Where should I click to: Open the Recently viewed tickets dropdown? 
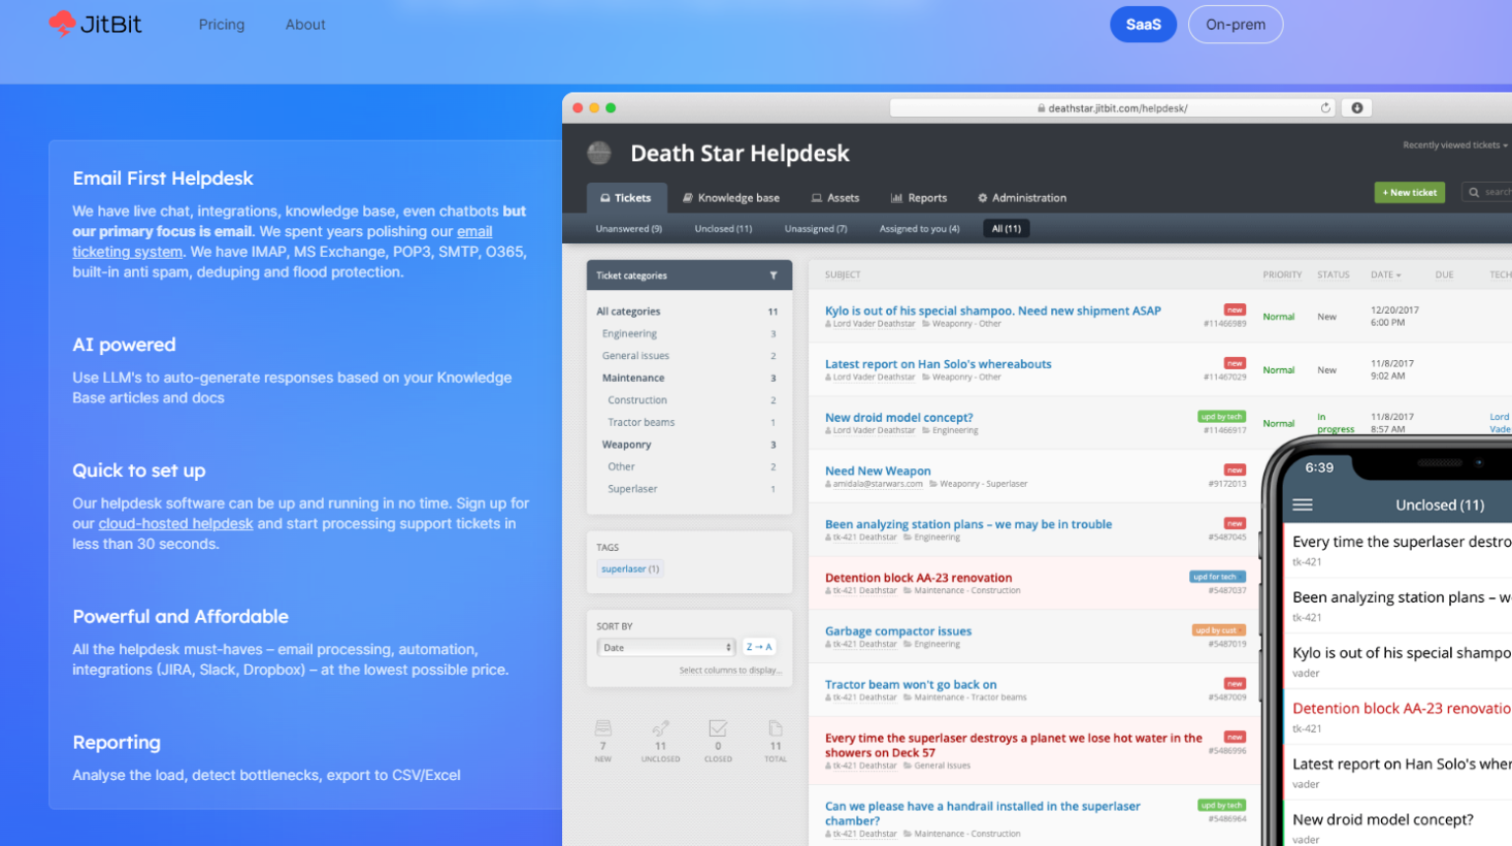click(1455, 146)
